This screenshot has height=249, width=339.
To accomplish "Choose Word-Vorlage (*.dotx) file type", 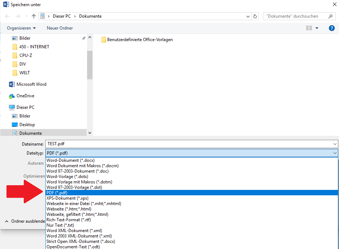I will [x=191, y=177].
